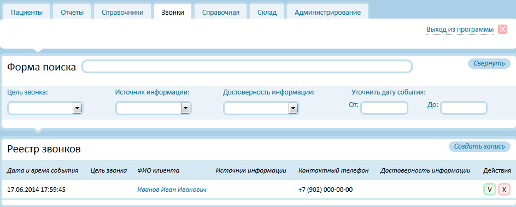Click the До date input field

point(464,108)
